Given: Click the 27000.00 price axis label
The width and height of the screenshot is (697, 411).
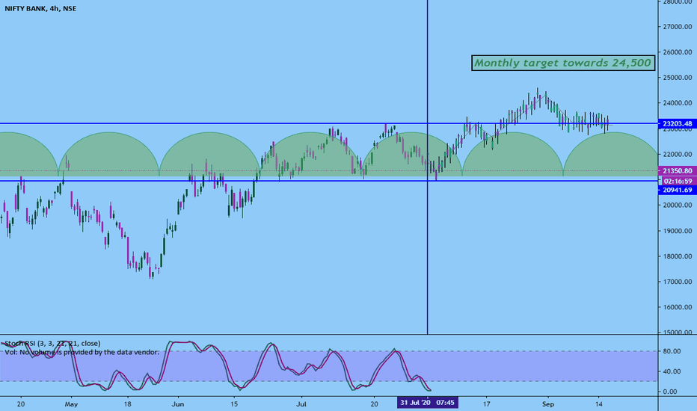Looking at the screenshot, I should (x=677, y=27).
